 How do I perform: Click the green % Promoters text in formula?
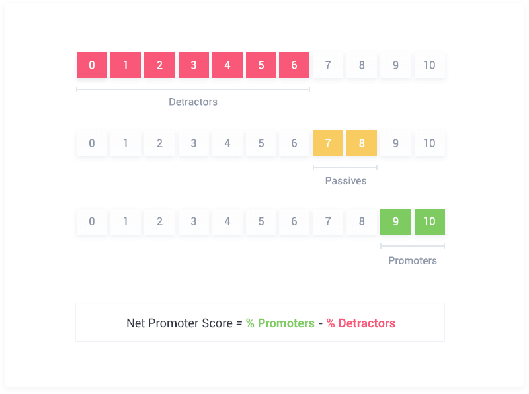pyautogui.click(x=280, y=323)
